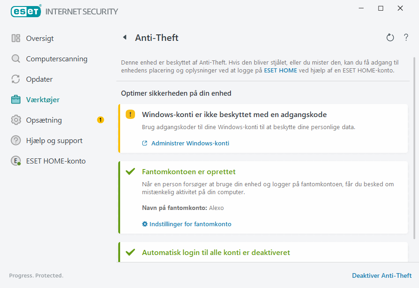Open the Opsætning gear icon
The width and height of the screenshot is (419, 288).
coord(16,120)
